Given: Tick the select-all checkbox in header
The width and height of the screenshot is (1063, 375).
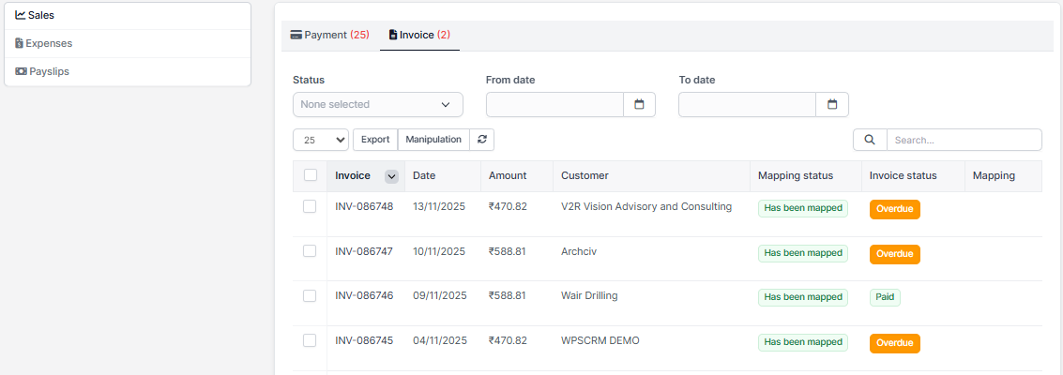Looking at the screenshot, I should point(311,175).
